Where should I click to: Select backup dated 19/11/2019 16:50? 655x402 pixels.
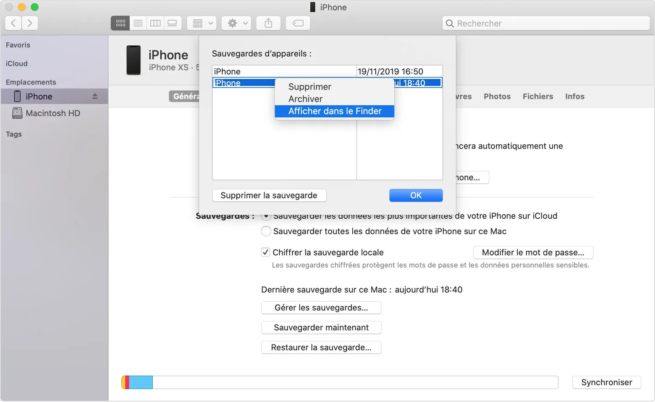[x=327, y=71]
